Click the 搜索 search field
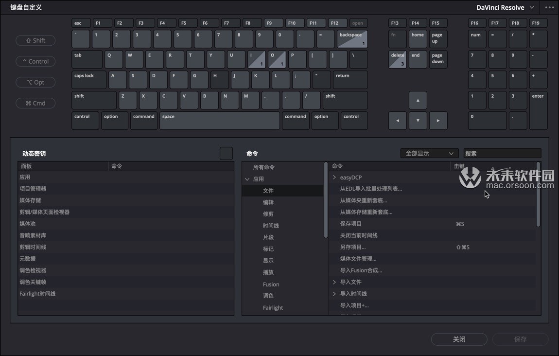Viewport: 559px width, 356px height. tap(502, 153)
